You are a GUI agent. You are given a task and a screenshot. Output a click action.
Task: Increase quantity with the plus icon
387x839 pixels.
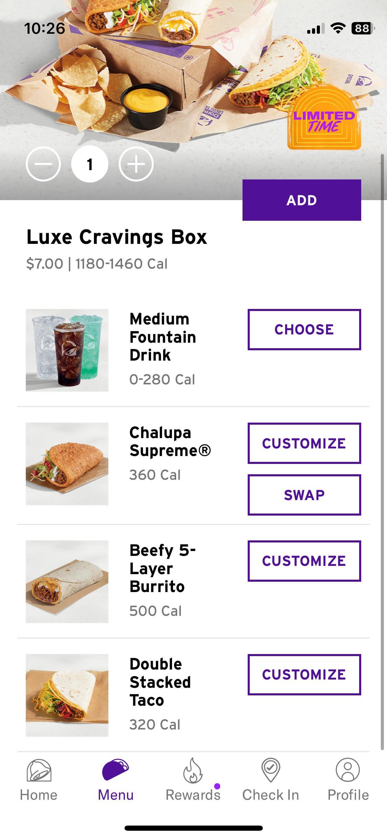tap(136, 164)
